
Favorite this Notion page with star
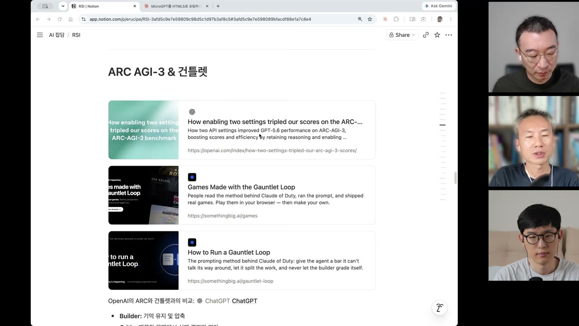click(437, 35)
